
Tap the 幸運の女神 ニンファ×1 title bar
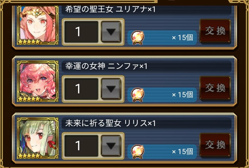[146, 66]
